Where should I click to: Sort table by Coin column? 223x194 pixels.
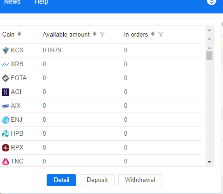[19, 34]
